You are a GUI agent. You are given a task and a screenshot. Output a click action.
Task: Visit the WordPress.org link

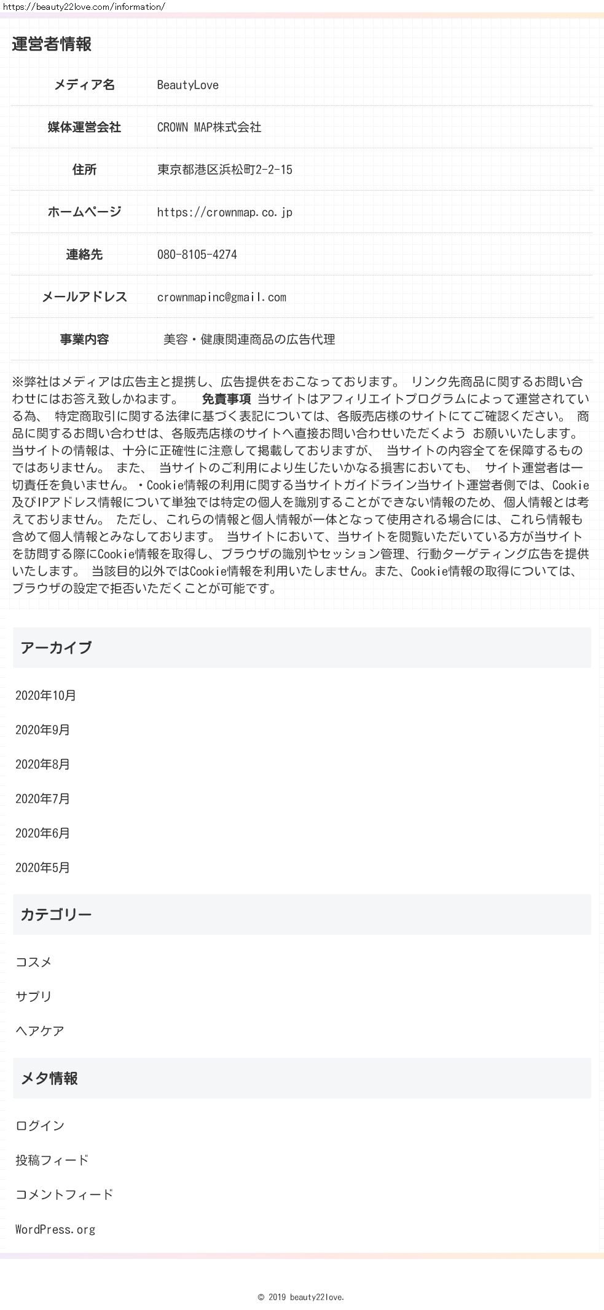55,1229
